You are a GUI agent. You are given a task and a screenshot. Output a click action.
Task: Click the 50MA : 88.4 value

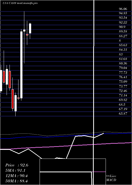(x=17, y=181)
